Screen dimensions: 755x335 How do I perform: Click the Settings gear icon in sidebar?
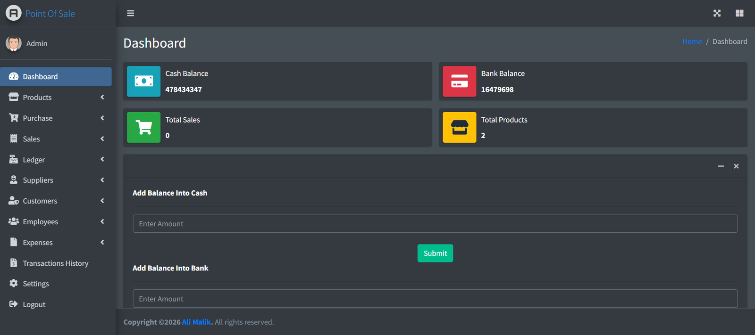[14, 283]
